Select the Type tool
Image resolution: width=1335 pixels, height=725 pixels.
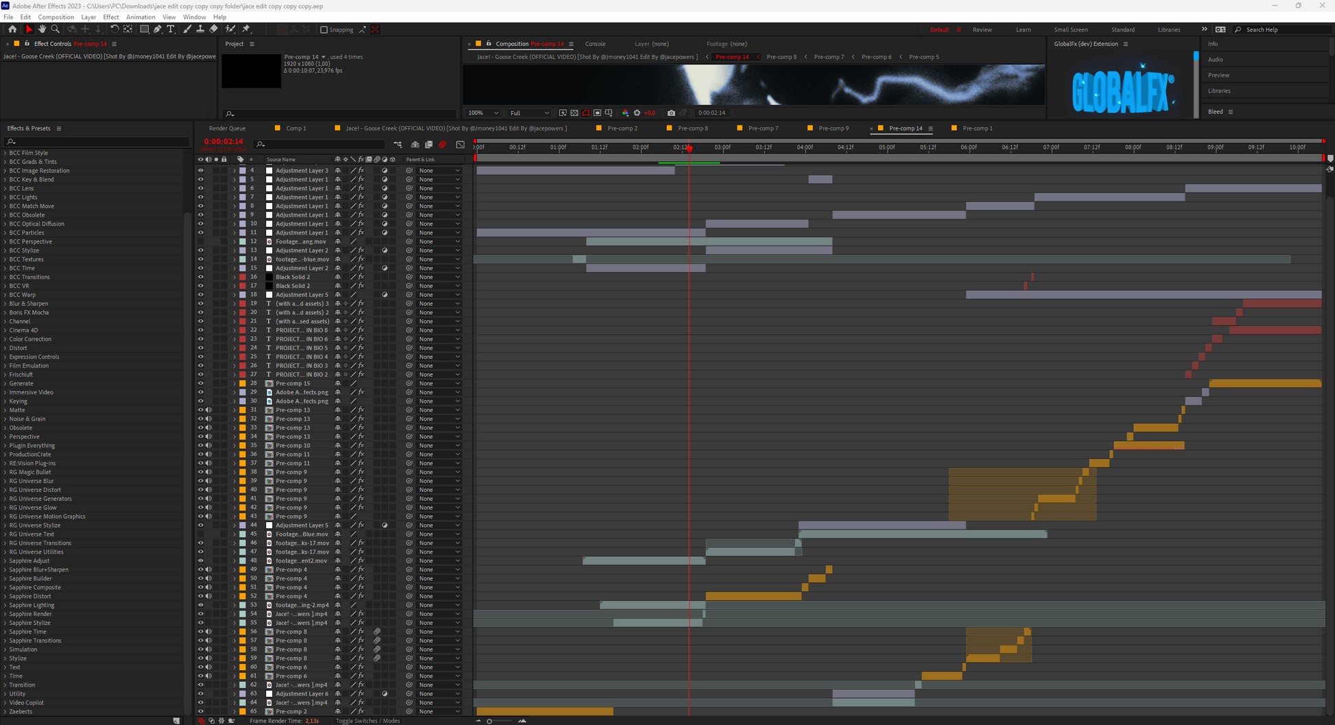(171, 29)
